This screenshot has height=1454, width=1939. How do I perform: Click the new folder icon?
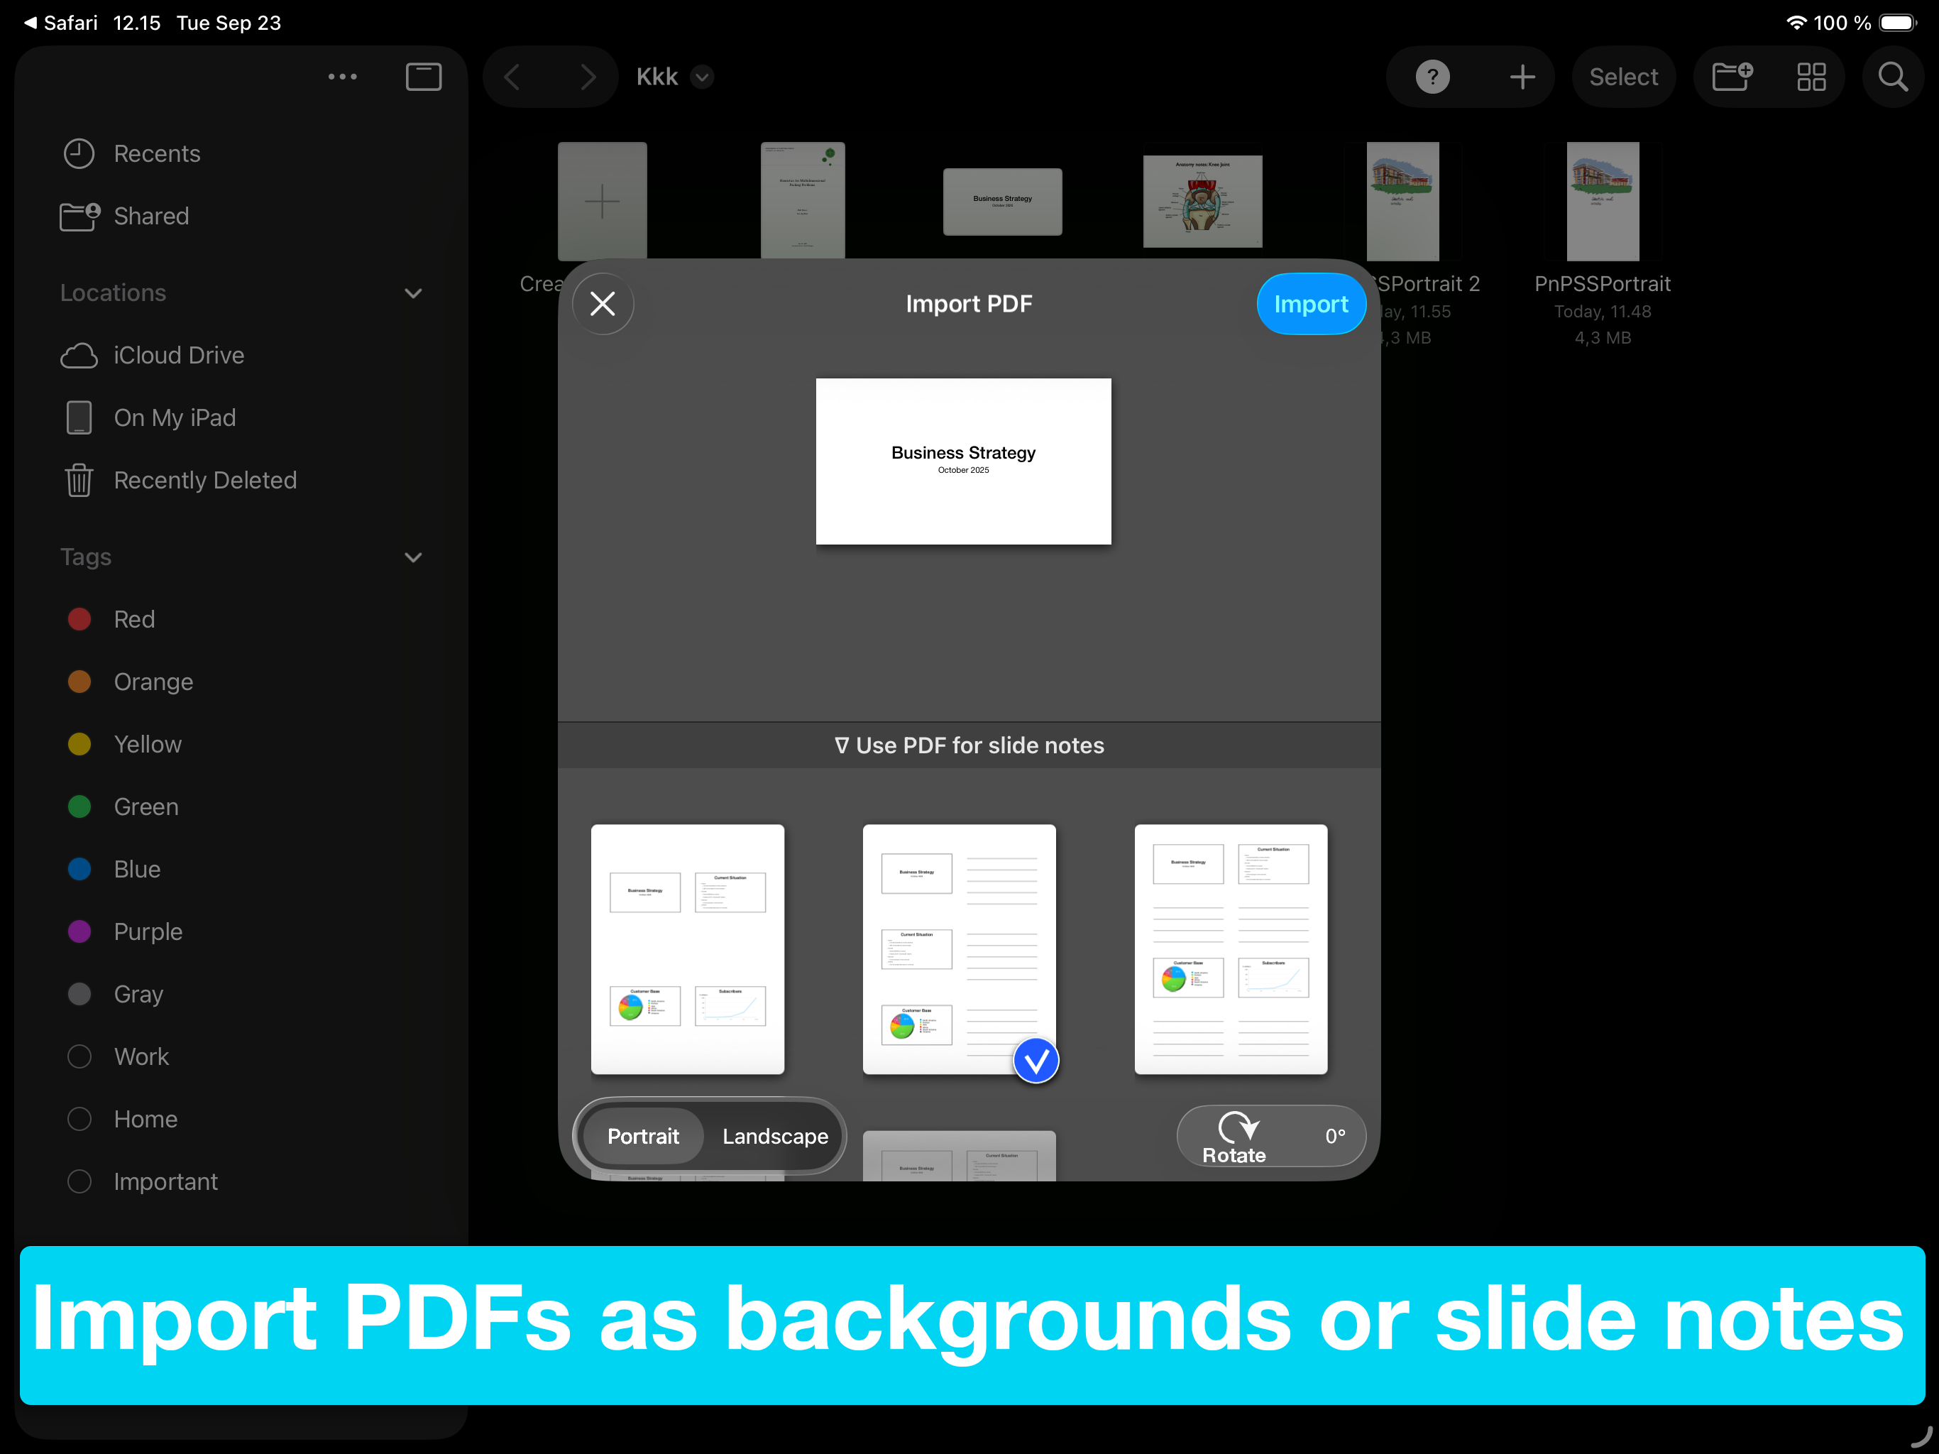[1732, 77]
